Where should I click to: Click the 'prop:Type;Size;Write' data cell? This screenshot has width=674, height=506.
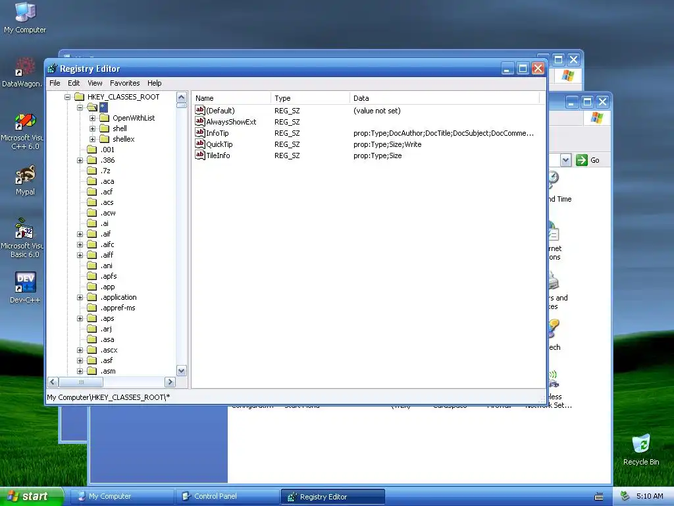click(x=387, y=144)
